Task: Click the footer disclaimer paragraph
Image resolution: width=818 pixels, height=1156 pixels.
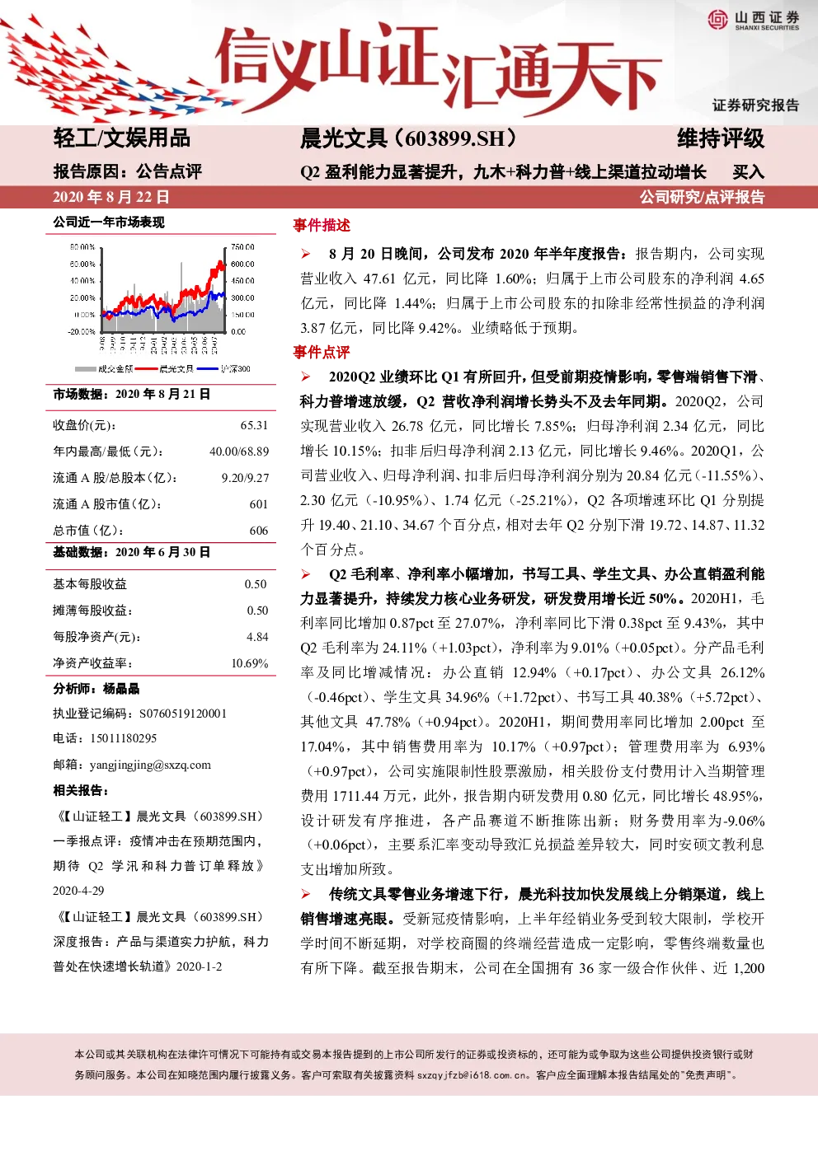Action: [414, 1065]
